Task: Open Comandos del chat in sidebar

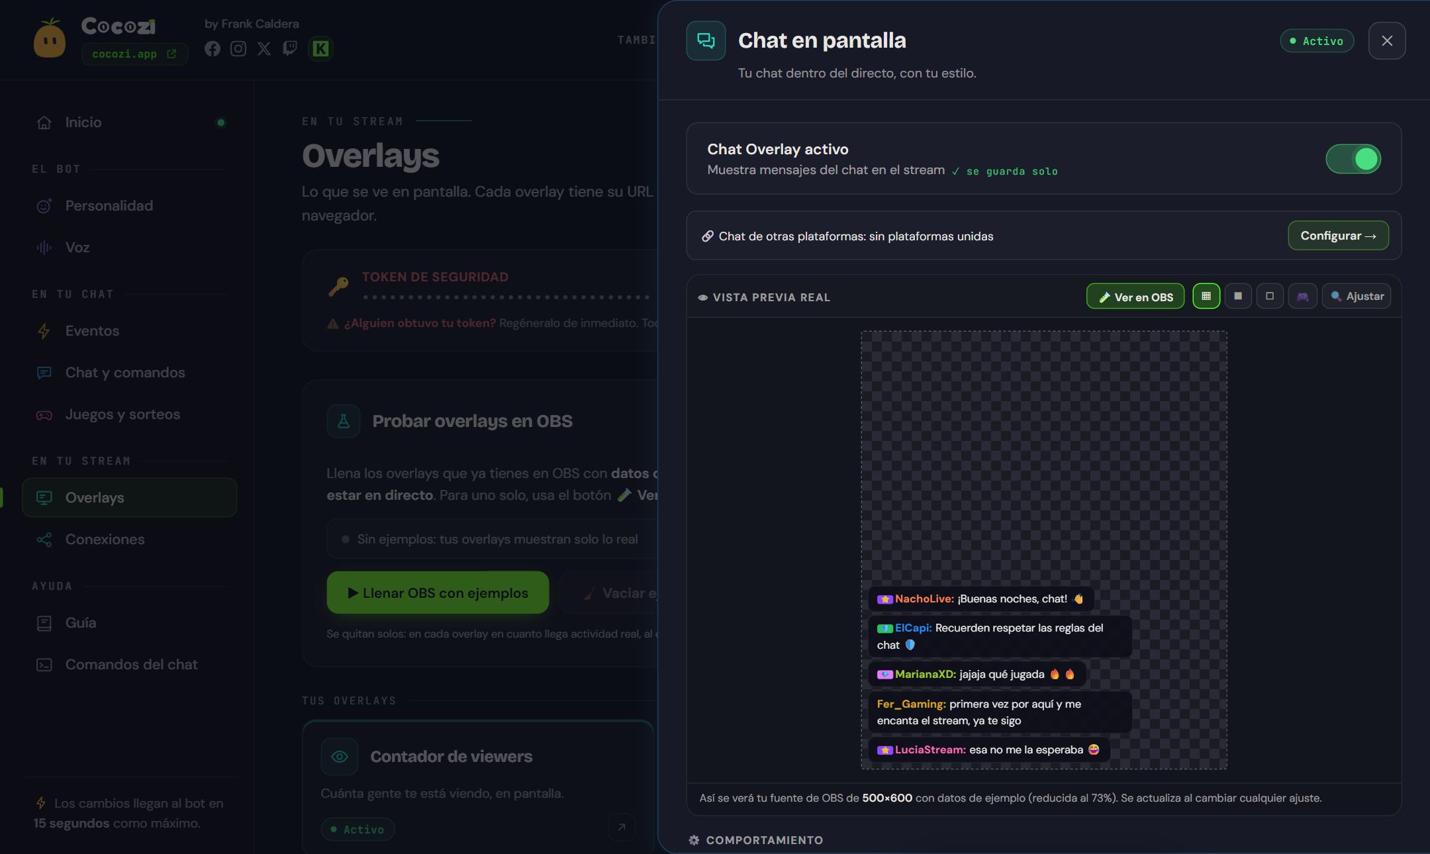Action: [130, 665]
